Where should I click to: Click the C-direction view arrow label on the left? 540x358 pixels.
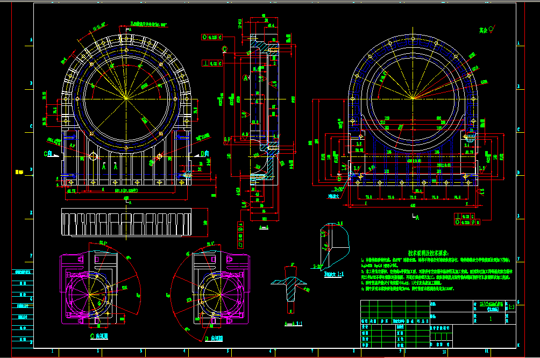[49, 154]
